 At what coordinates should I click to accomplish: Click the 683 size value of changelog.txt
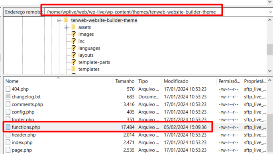pyautogui.click(x=131, y=97)
